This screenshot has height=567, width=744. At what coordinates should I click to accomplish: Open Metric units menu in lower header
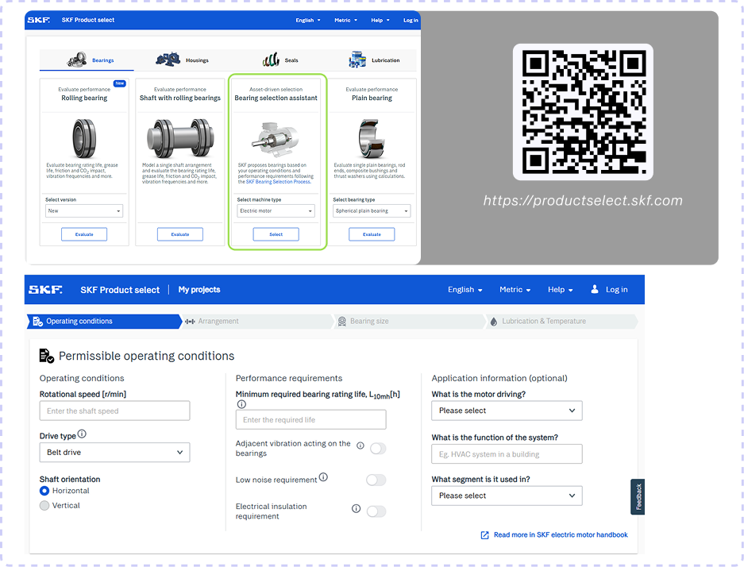click(x=515, y=289)
